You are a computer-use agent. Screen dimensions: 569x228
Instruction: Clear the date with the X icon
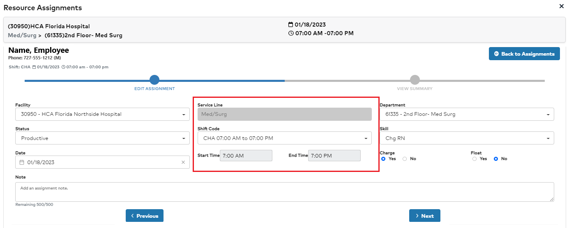[183, 163]
